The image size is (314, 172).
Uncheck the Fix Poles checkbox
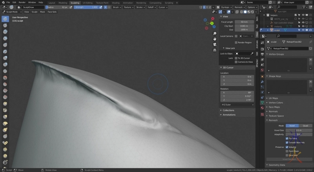pyautogui.click(x=287, y=138)
